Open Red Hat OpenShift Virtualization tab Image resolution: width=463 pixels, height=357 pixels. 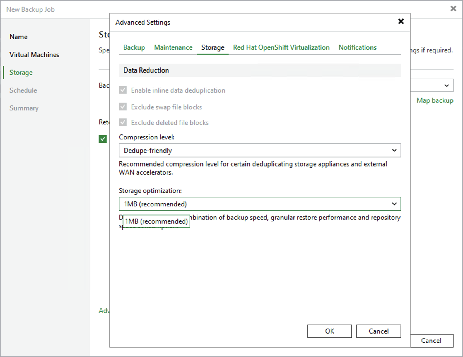pyautogui.click(x=281, y=47)
